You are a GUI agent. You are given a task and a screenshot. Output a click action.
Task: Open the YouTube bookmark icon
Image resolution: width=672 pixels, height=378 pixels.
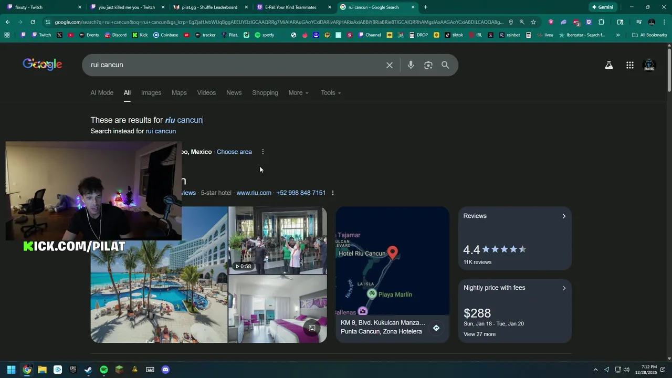pos(71,35)
